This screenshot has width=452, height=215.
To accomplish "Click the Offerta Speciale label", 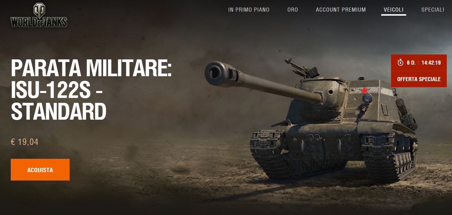I will pos(419,79).
